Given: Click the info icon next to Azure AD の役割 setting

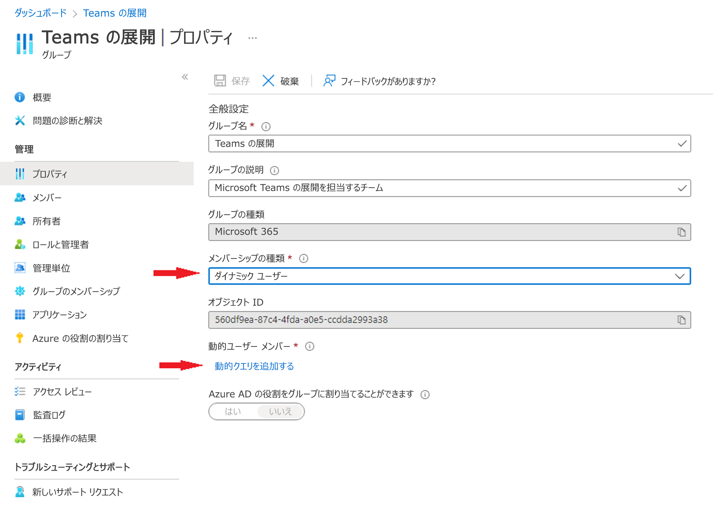Looking at the screenshot, I should pos(425,395).
